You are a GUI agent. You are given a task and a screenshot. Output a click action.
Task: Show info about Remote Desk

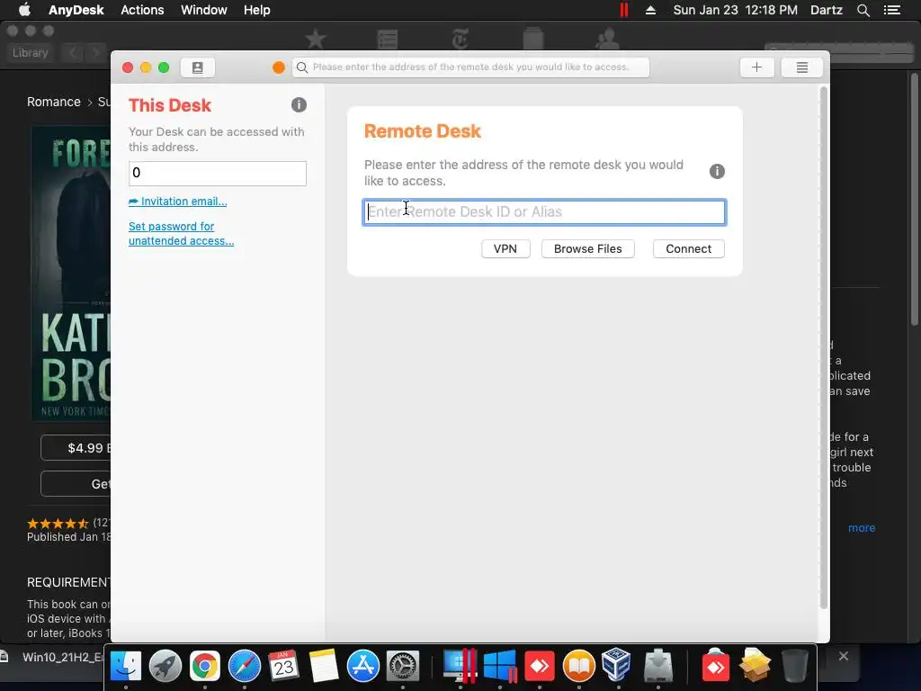click(x=717, y=172)
